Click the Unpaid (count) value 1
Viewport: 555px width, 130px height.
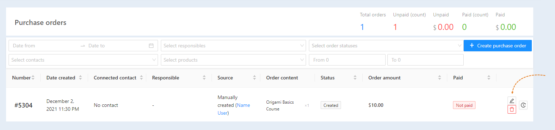point(395,27)
